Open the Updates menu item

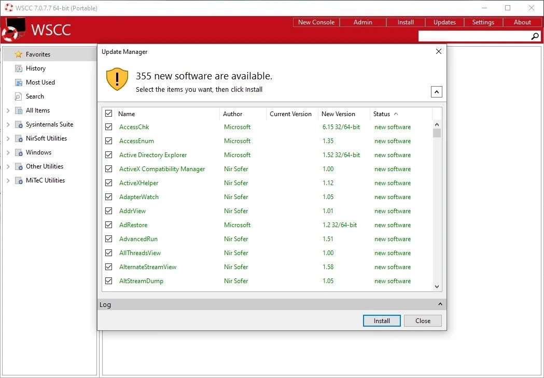[x=444, y=22]
